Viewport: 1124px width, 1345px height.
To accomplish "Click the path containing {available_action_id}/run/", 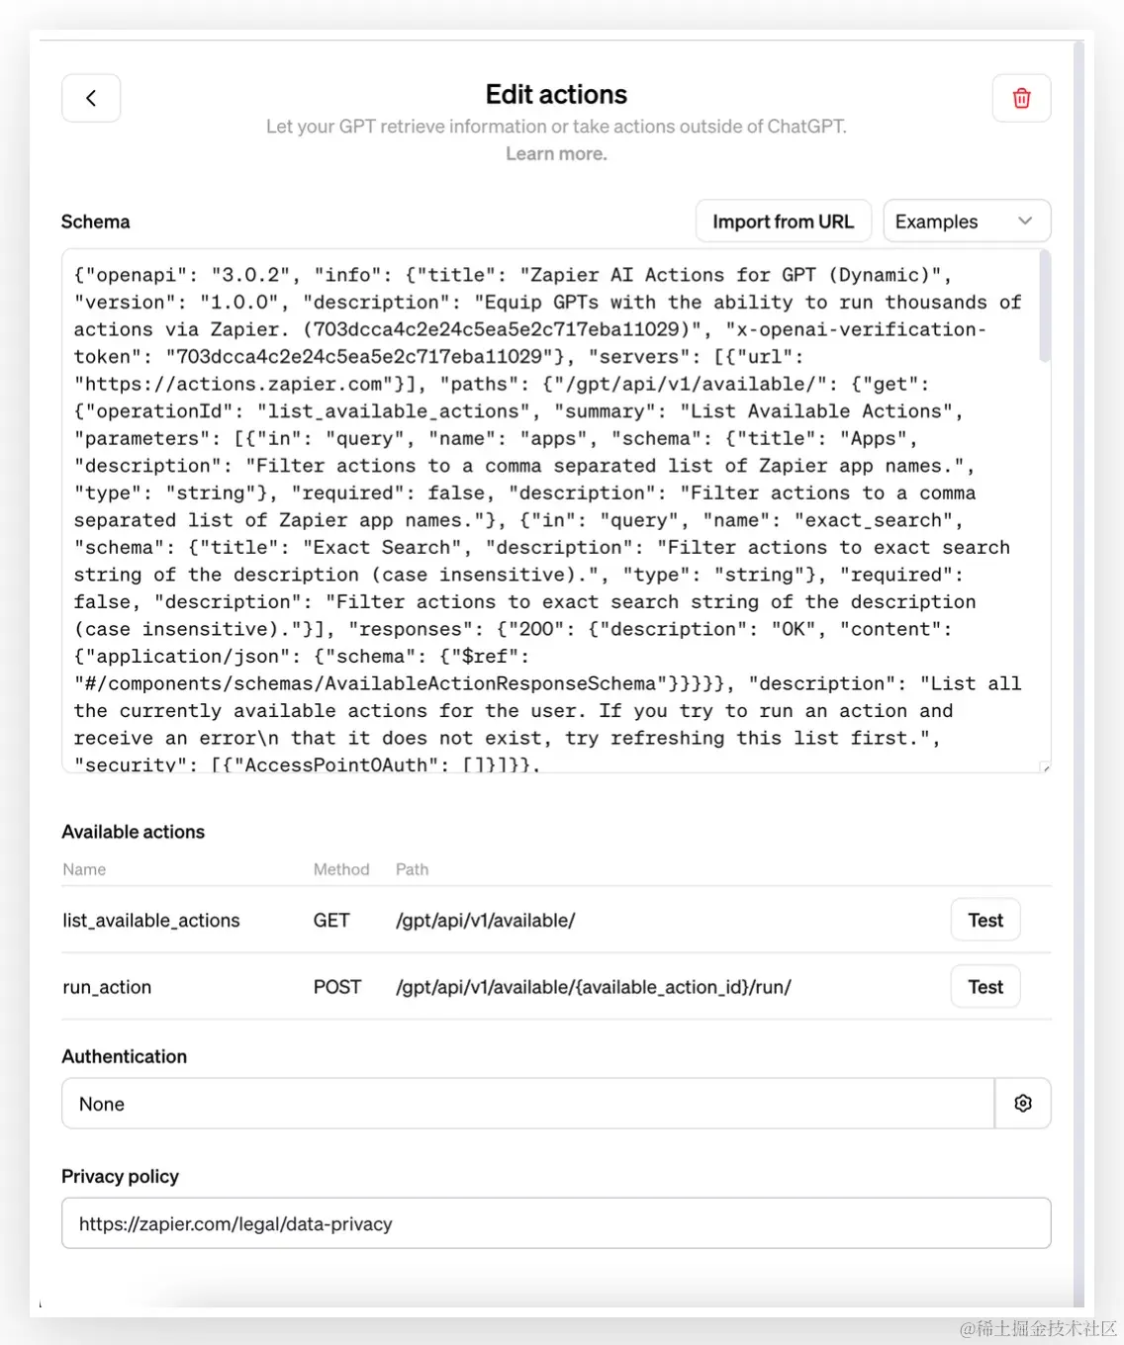I will [594, 987].
